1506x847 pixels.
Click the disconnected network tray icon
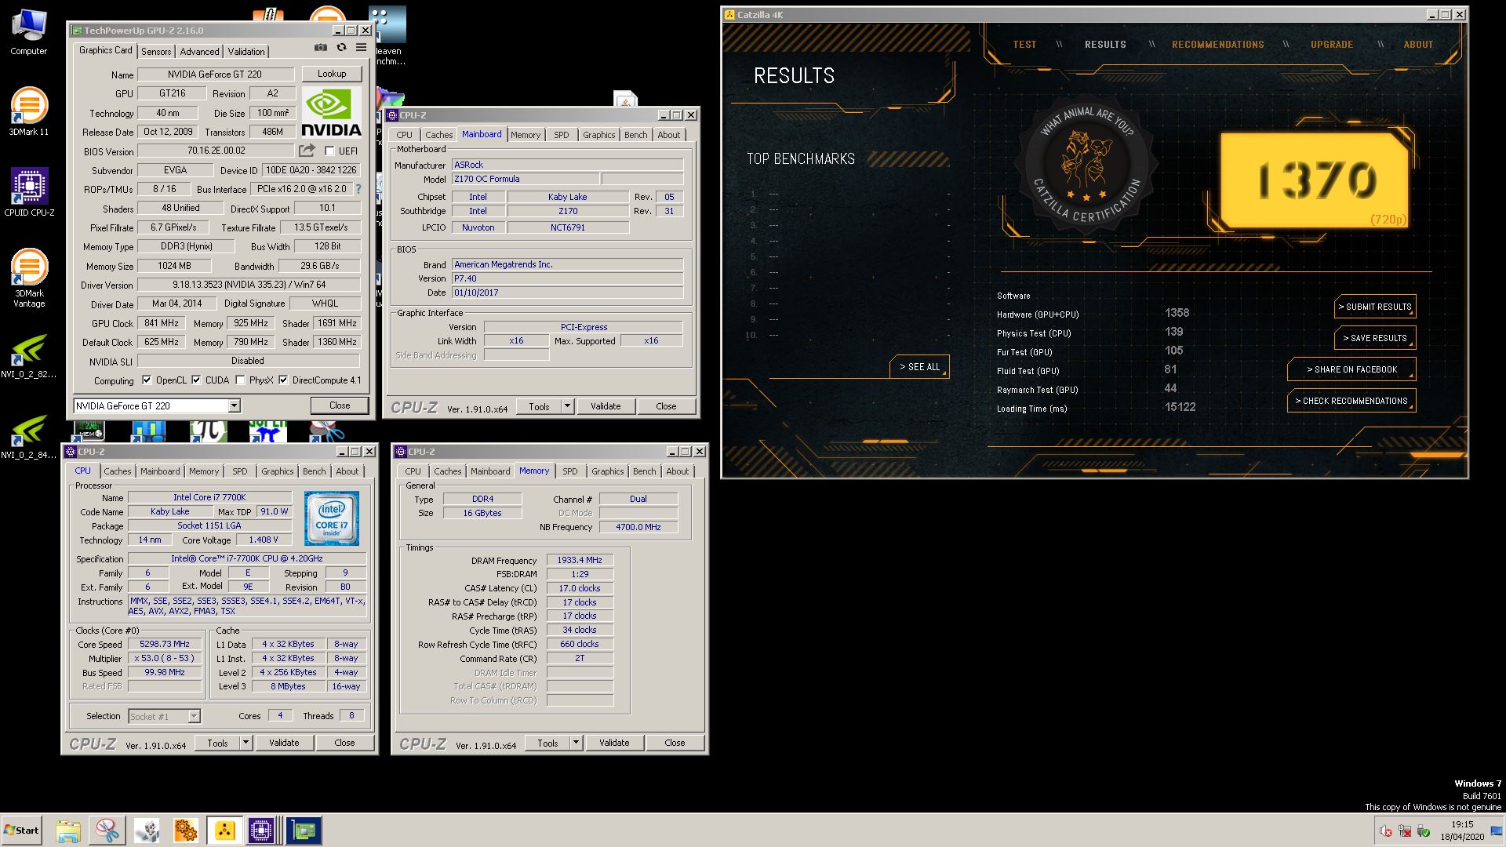[1405, 831]
